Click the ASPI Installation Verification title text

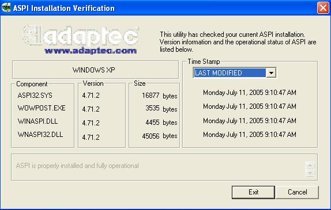coord(64,8)
